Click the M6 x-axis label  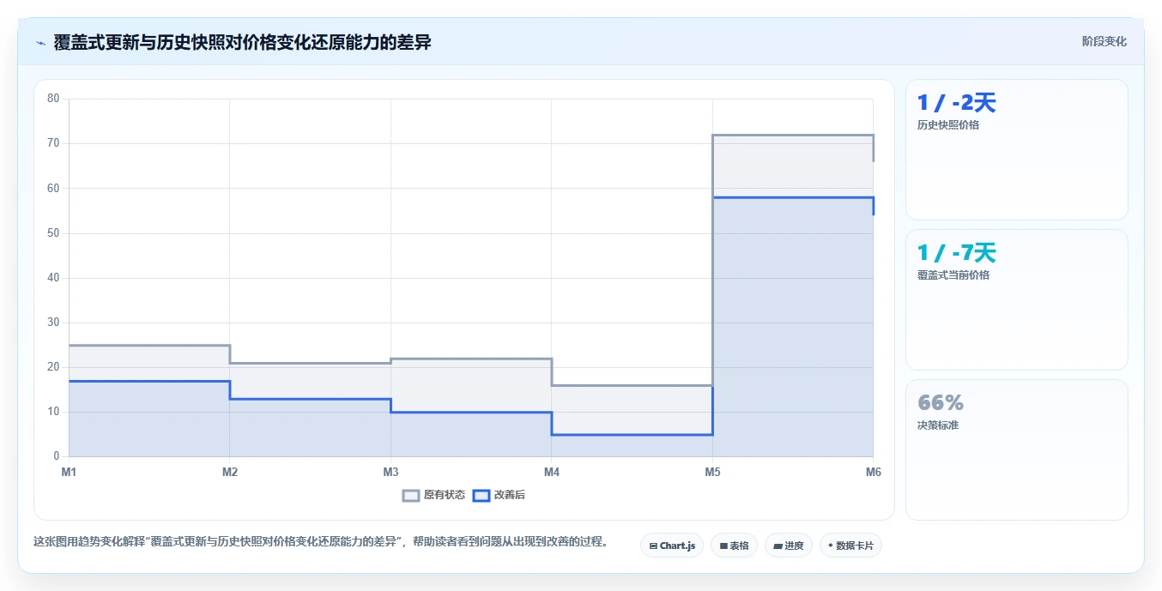873,472
